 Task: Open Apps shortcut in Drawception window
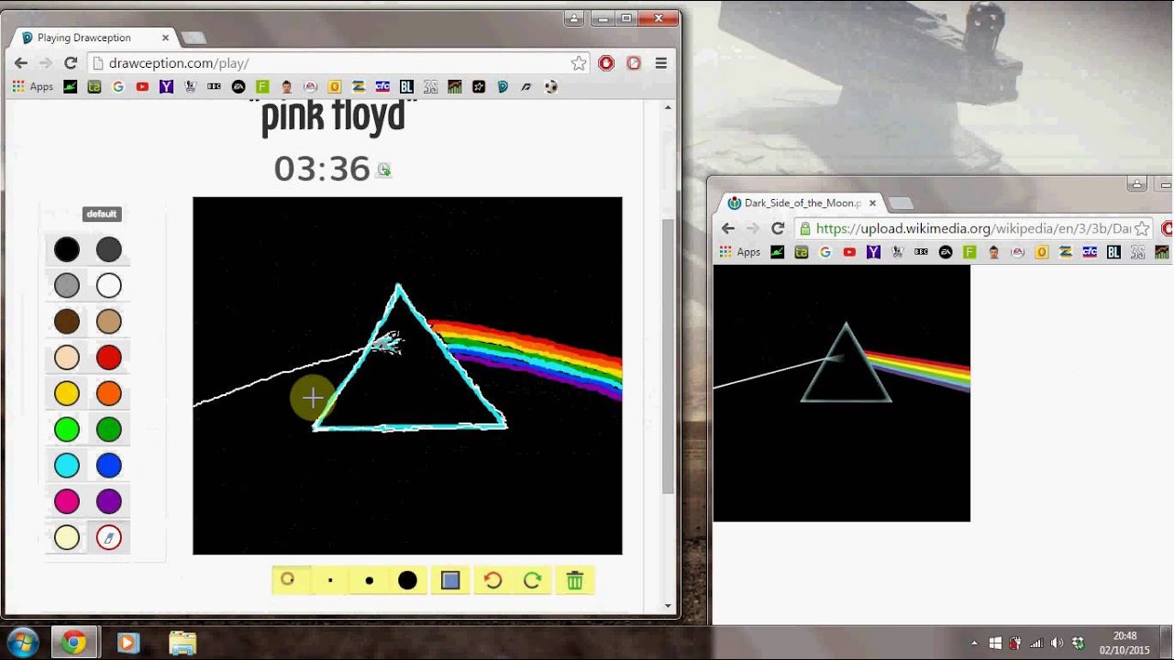click(32, 87)
